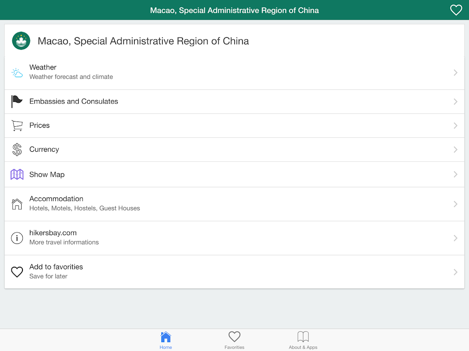Tap the 'Hotels, Motels, Hostels, Guest Houses' subtitle
This screenshot has width=469, height=351.
[85, 208]
